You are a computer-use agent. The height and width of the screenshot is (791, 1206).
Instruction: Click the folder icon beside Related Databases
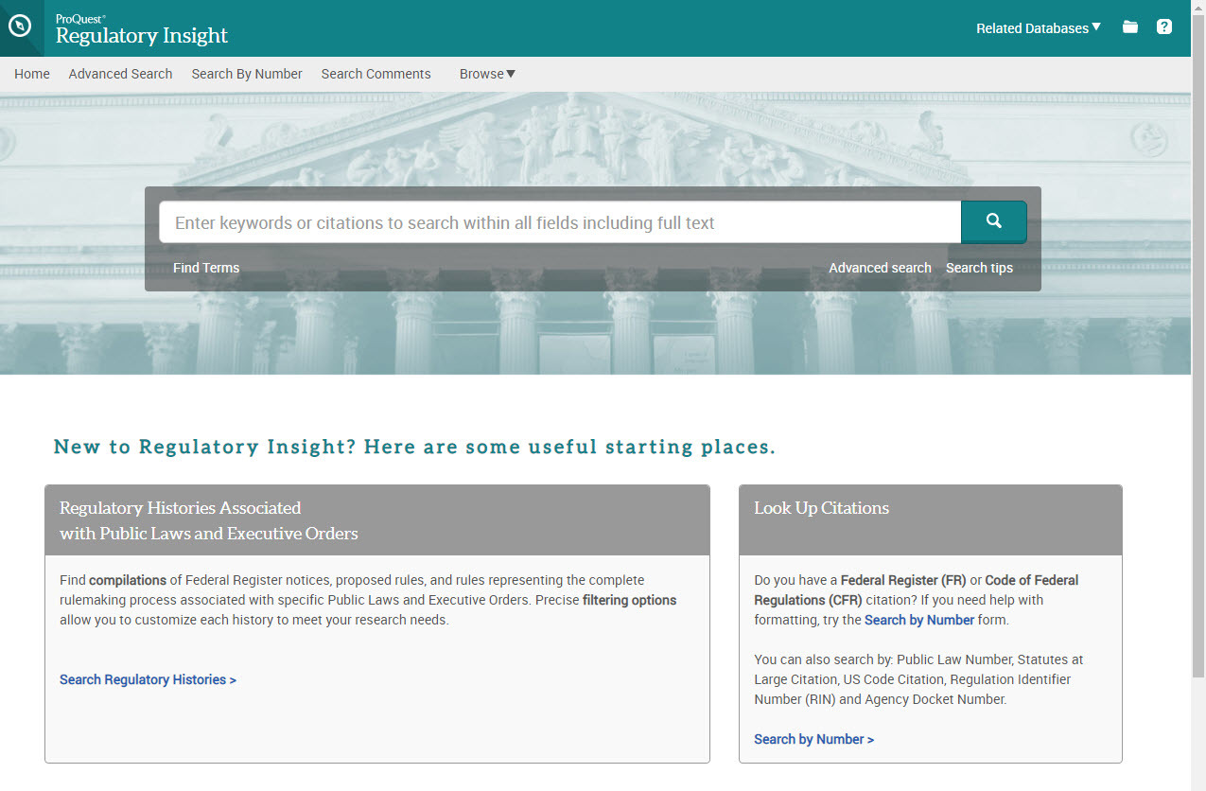(x=1129, y=27)
